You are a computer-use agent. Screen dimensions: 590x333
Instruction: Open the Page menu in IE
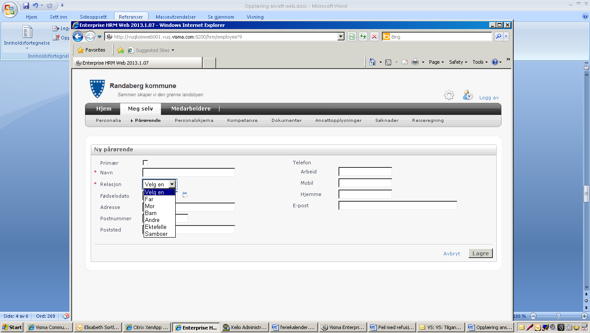436,62
